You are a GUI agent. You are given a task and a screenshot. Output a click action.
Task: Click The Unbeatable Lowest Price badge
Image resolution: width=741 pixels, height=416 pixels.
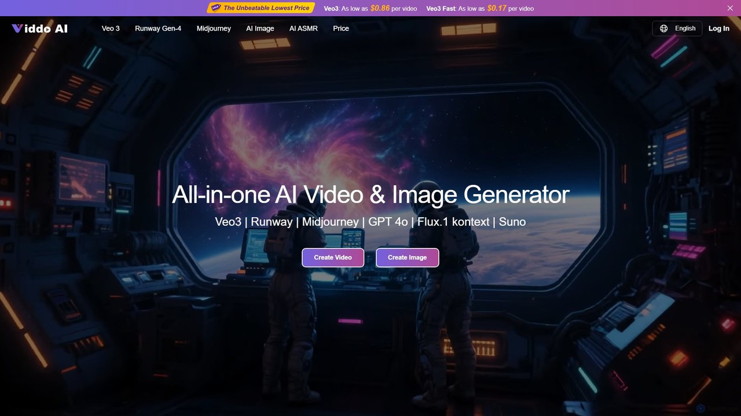click(261, 8)
